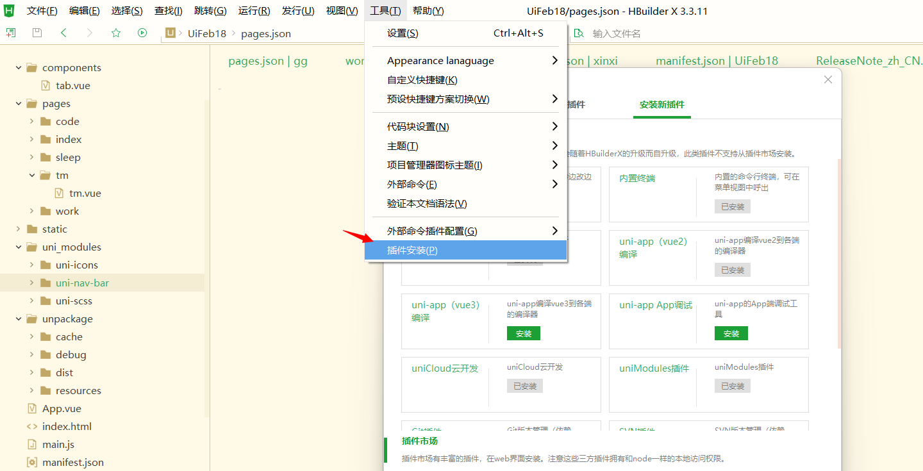
Task: Close the plugin install dialog
Action: (x=828, y=79)
